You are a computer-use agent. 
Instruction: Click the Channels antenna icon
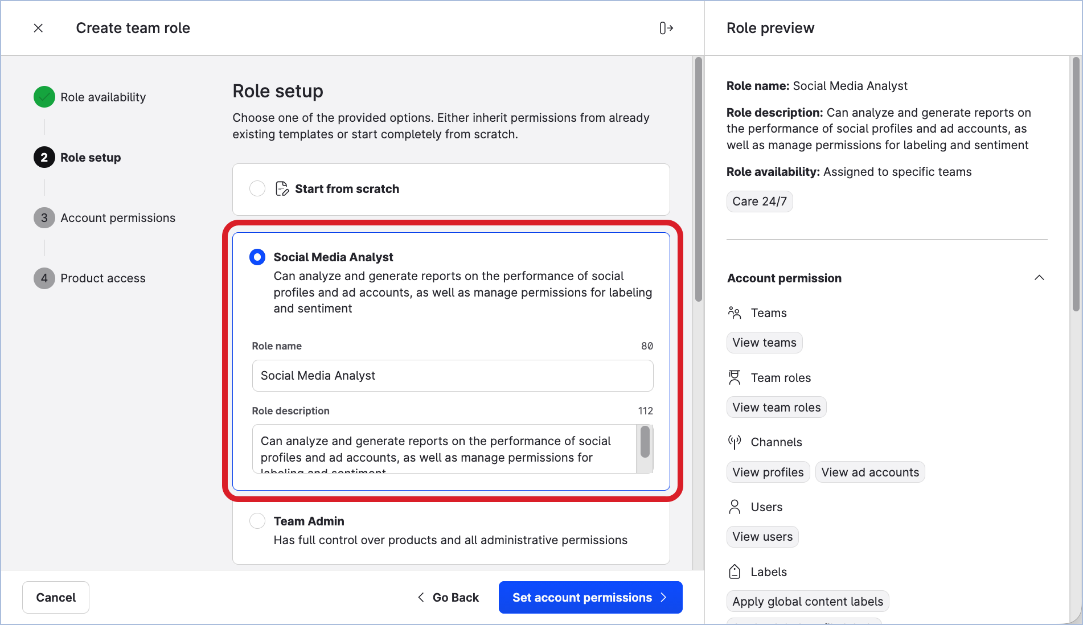[735, 442]
